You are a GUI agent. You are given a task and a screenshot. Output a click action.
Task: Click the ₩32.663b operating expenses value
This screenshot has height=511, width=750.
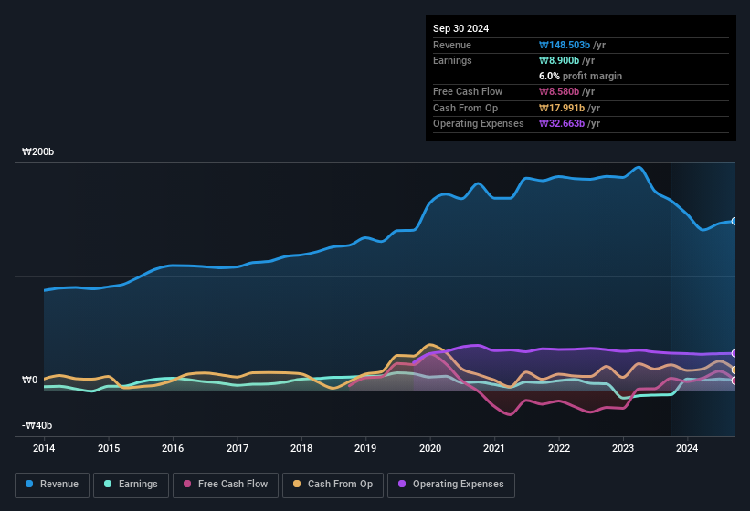coord(562,124)
